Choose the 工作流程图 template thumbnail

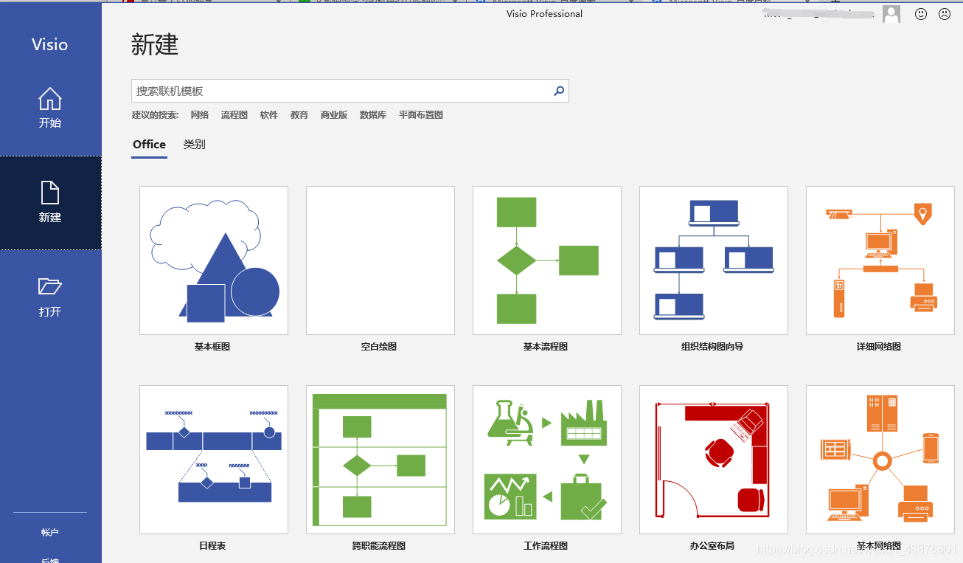(547, 460)
